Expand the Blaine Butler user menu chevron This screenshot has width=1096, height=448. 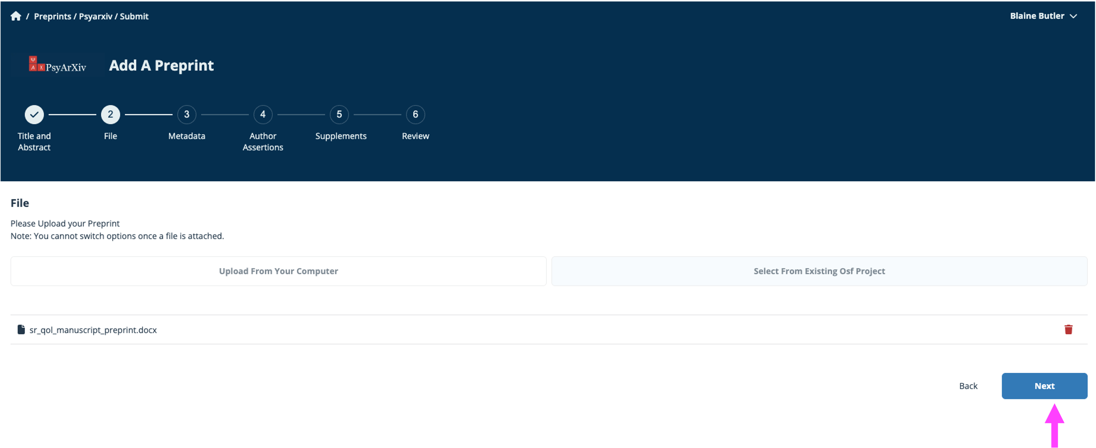(1073, 16)
